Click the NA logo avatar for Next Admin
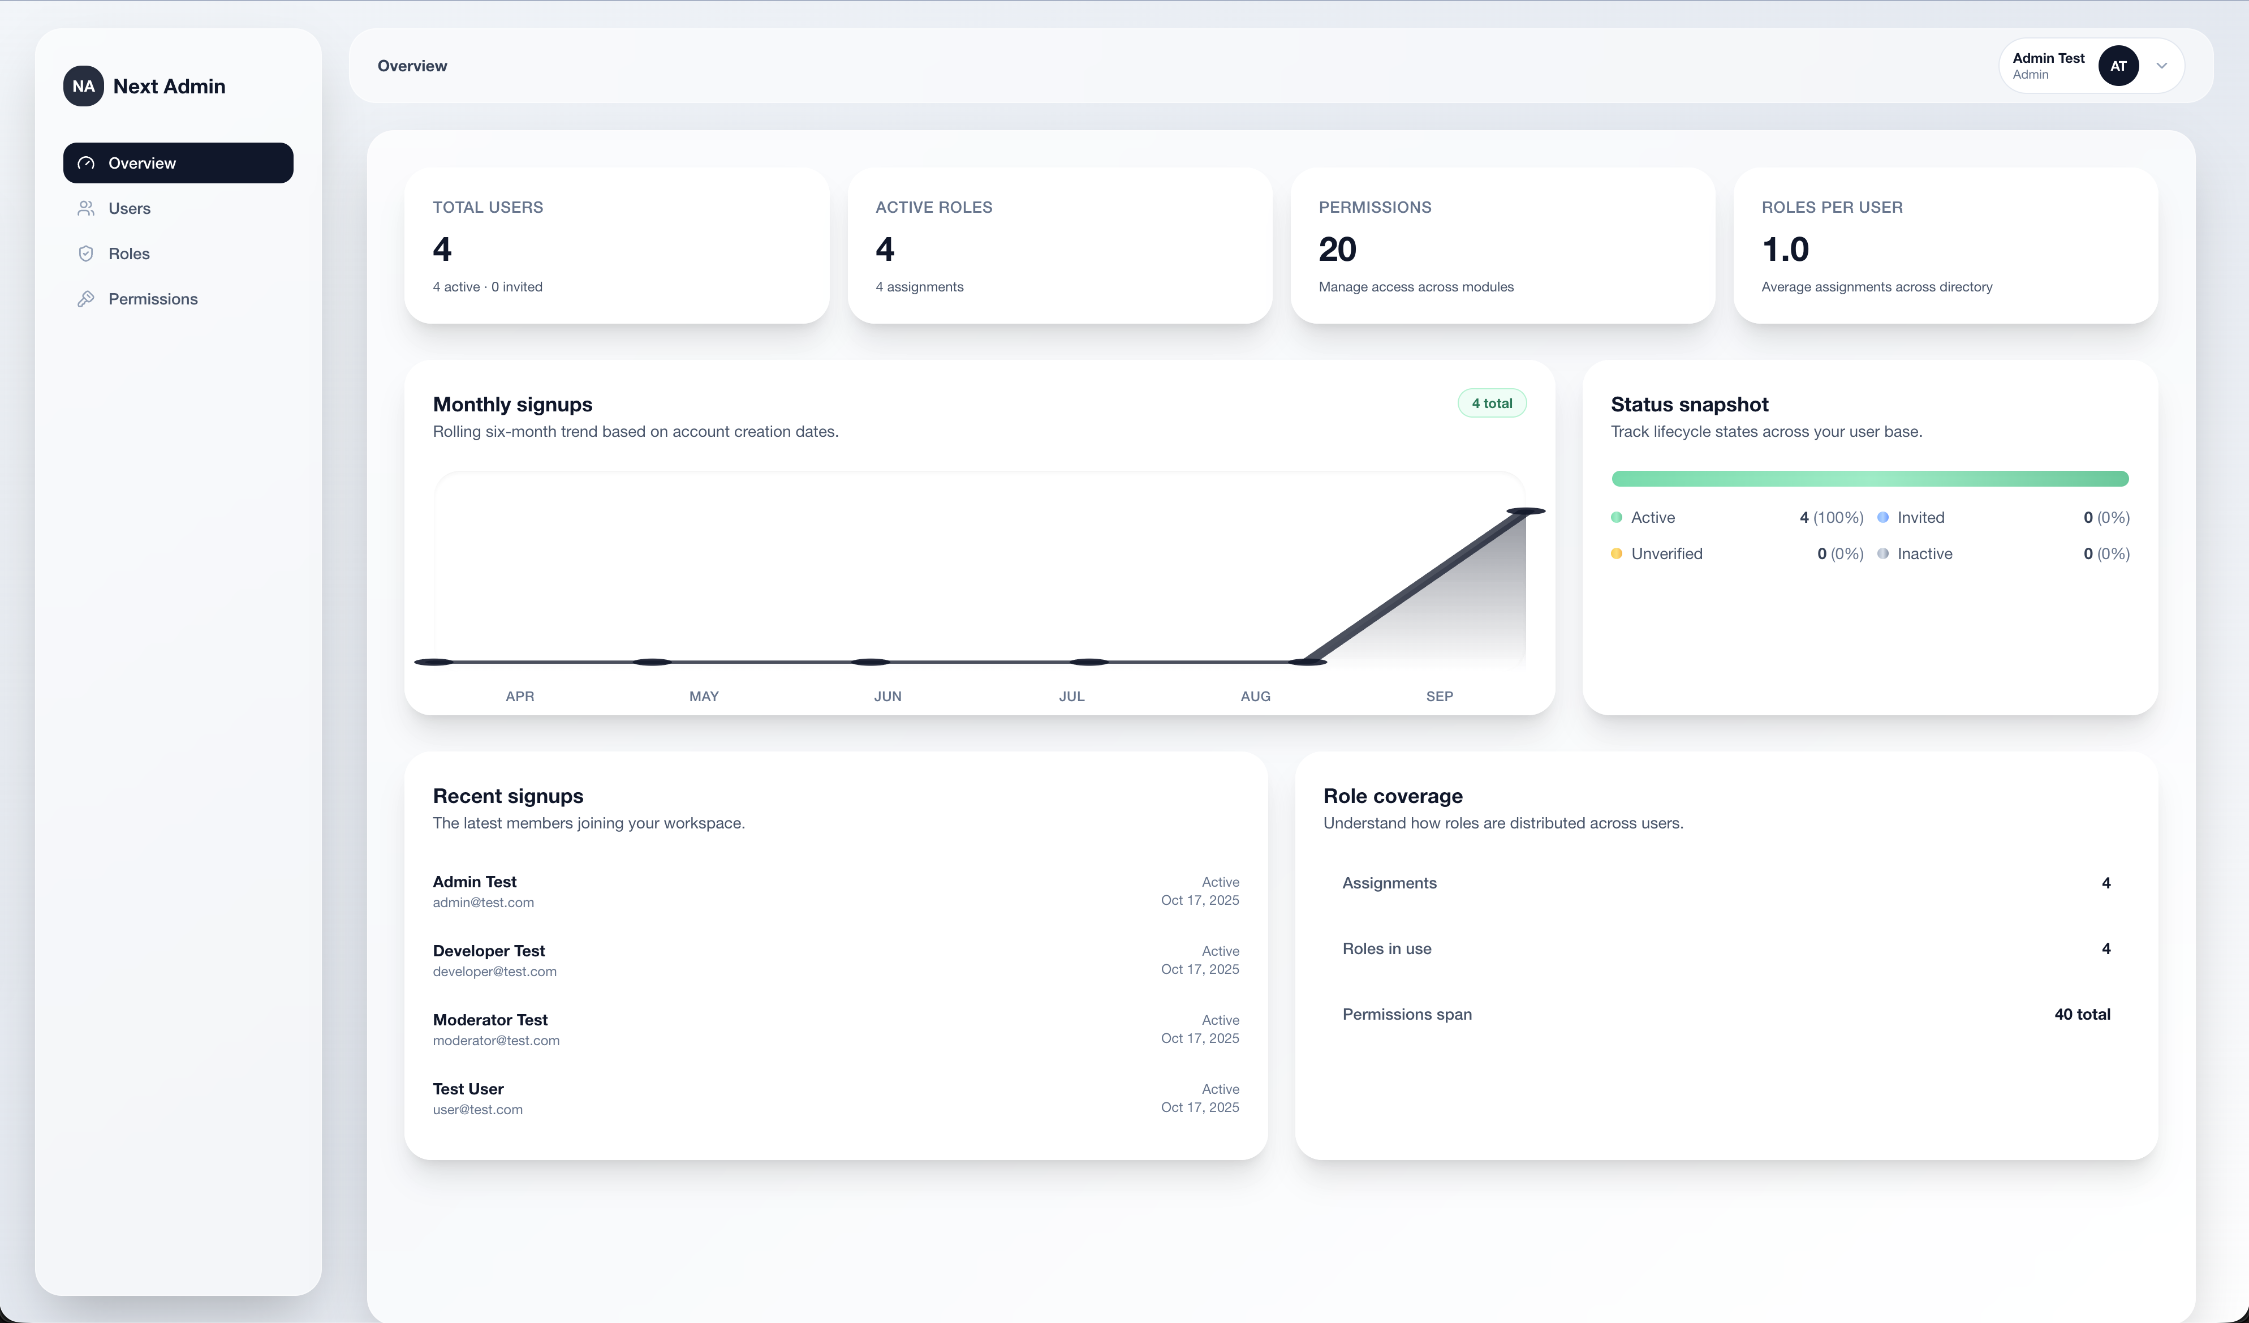 pos(83,85)
